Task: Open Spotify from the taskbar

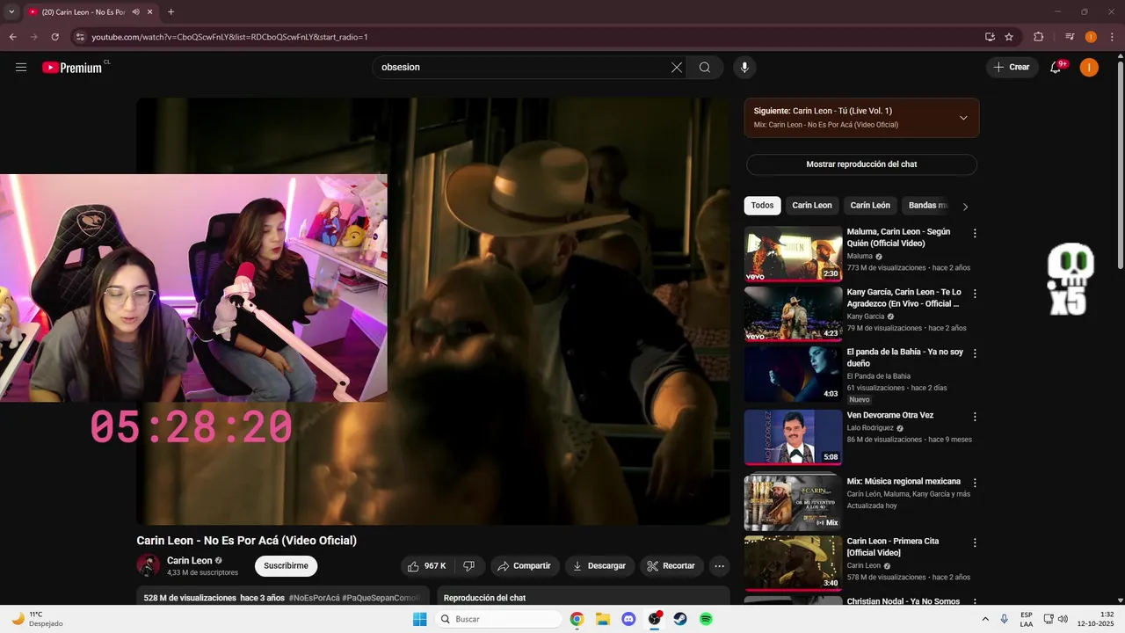Action: click(706, 619)
